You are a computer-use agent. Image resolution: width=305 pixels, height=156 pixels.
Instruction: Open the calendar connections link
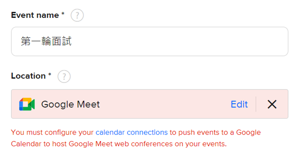click(x=132, y=132)
